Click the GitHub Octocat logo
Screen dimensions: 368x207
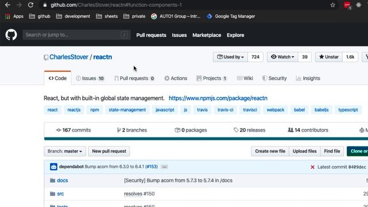tap(11, 35)
